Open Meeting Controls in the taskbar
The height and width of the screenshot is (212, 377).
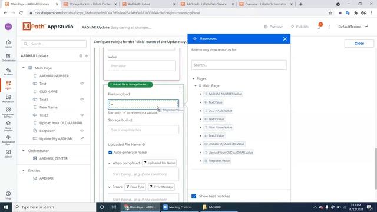coord(177,207)
